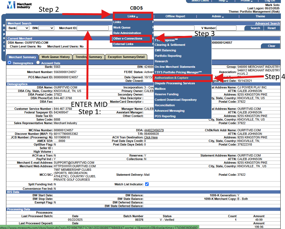Choose Portfolio Reporting option
This screenshot has width=285, height=229.
click(x=182, y=56)
